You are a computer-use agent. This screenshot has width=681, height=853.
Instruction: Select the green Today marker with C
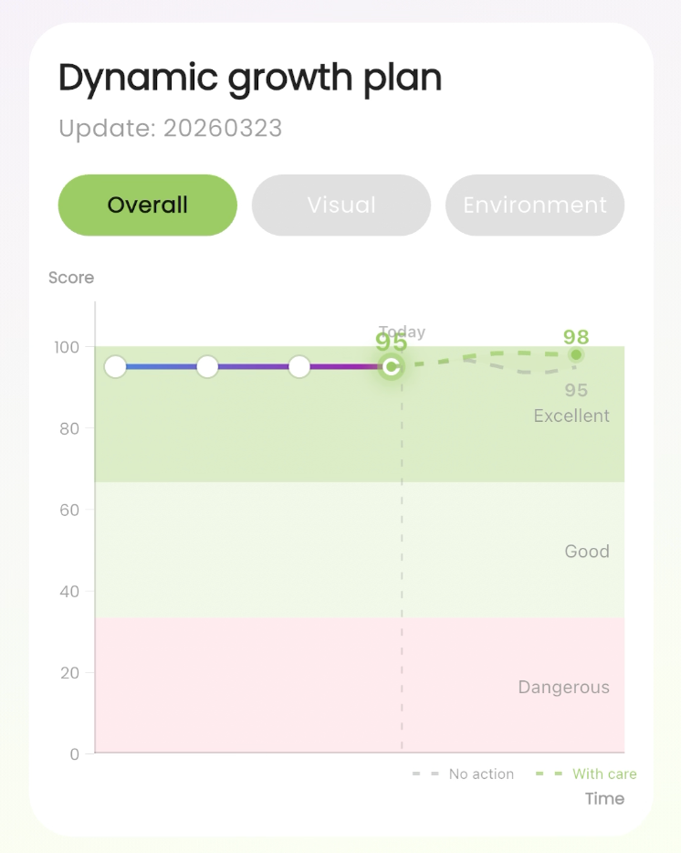point(391,366)
